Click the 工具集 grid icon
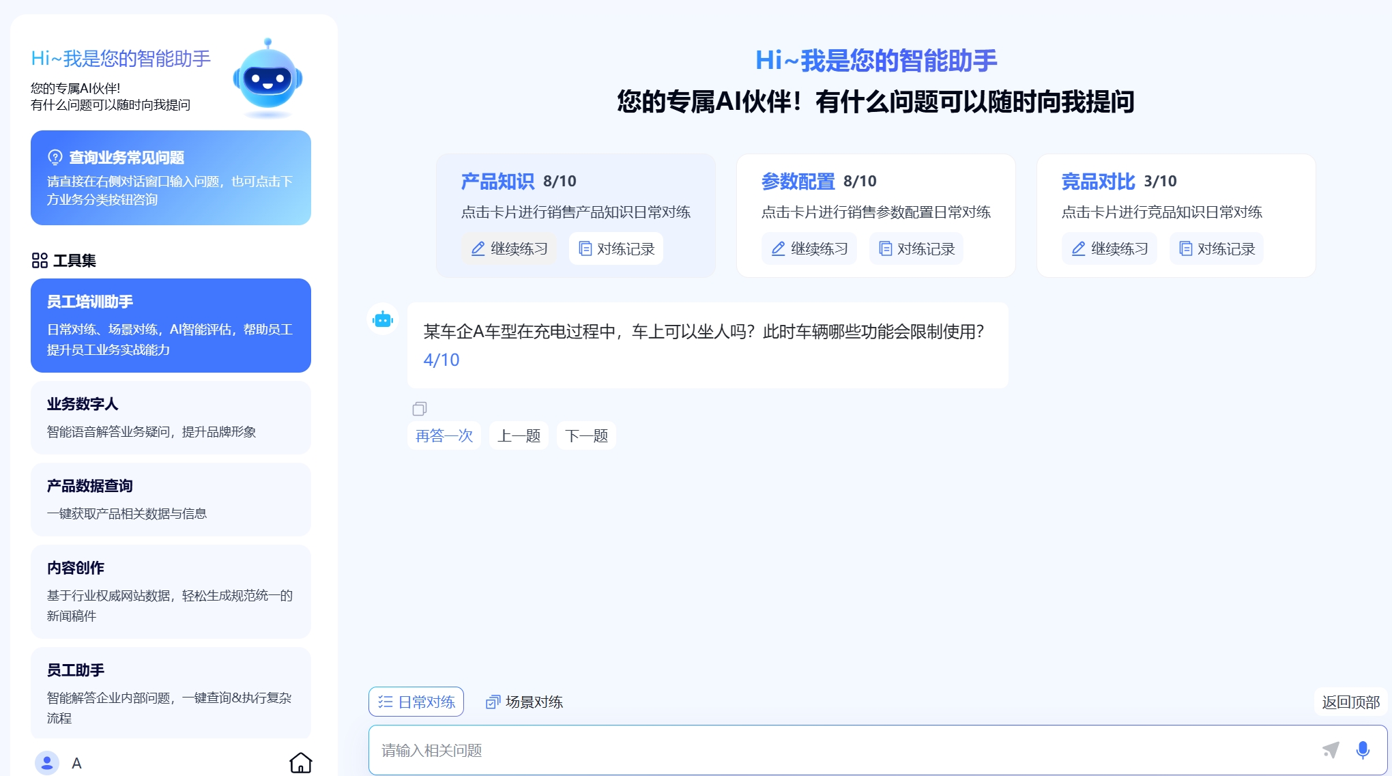1392x776 pixels. tap(40, 261)
